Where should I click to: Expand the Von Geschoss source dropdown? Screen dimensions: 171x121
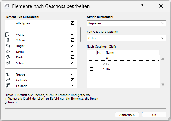pyautogui.click(x=126, y=38)
